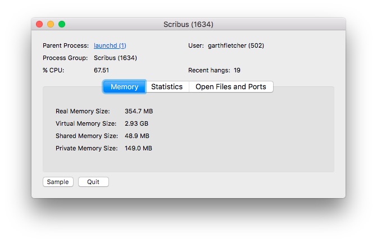Minimize the window with the yellow button
The height and width of the screenshot is (243, 377).
tap(51, 24)
